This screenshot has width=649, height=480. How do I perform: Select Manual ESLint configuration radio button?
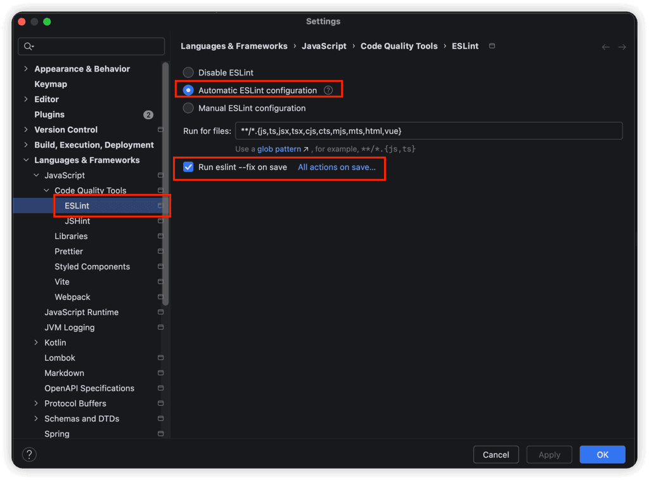188,108
